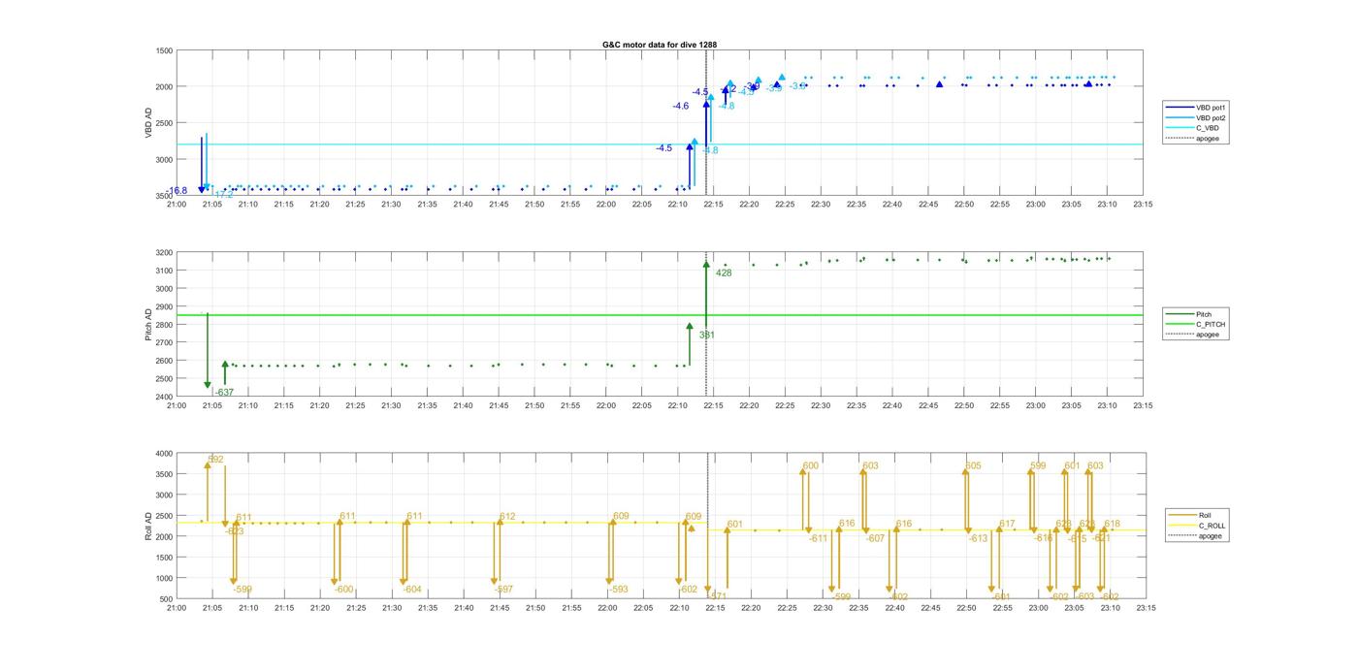
Task: Click the "Pitch AD" y-axis label
Action: pyautogui.click(x=148, y=325)
